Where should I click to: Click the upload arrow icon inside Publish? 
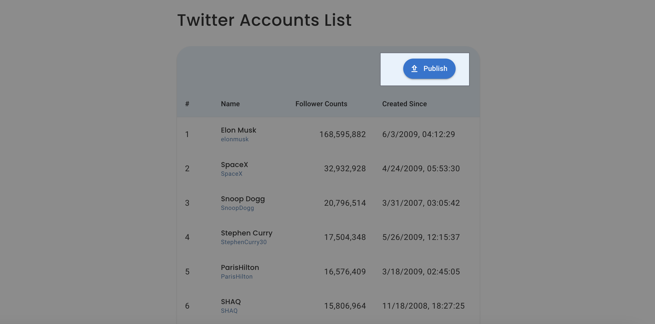tap(414, 69)
